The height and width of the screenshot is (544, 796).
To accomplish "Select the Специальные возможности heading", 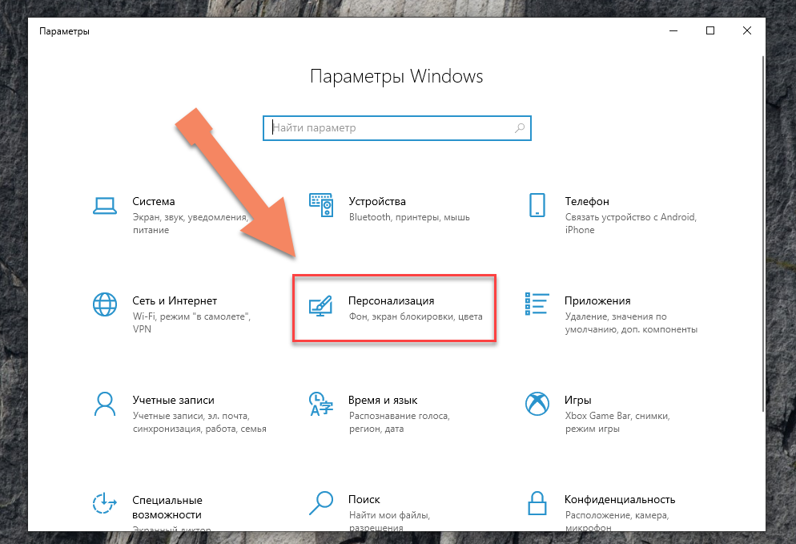I will [x=167, y=507].
